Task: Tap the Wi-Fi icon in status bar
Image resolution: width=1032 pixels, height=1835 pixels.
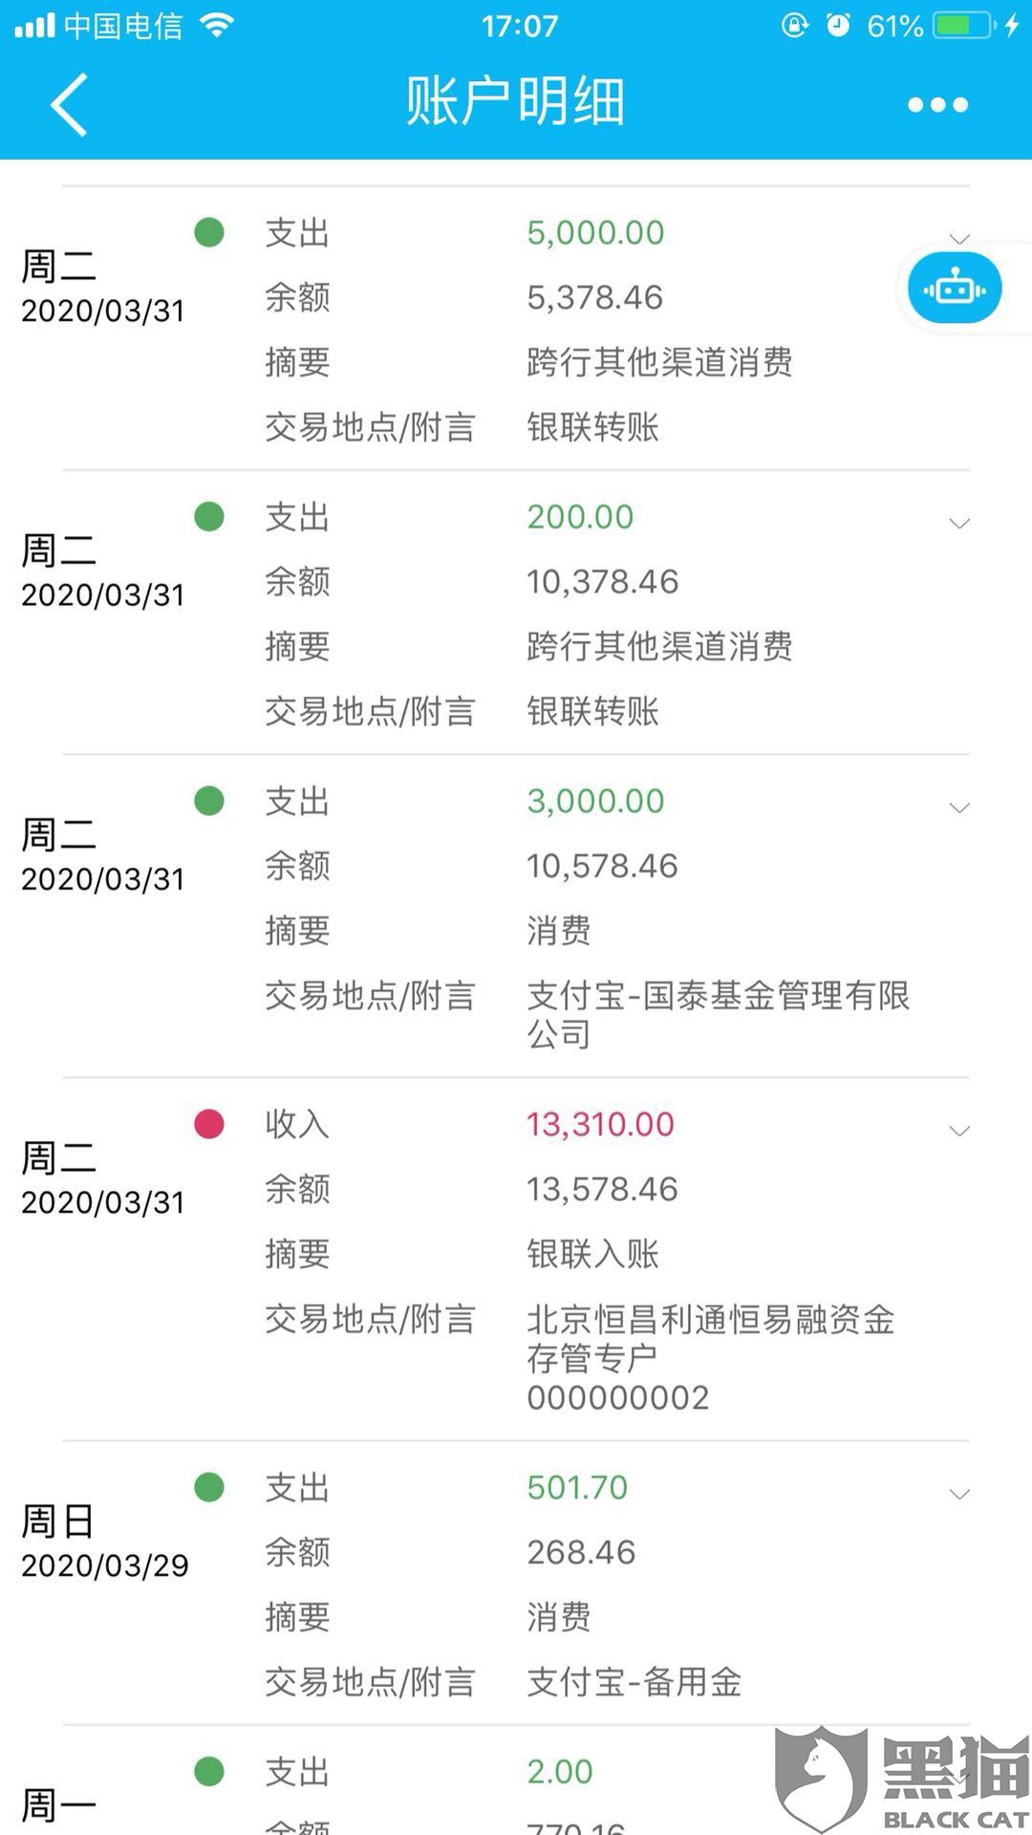Action: pos(218,26)
